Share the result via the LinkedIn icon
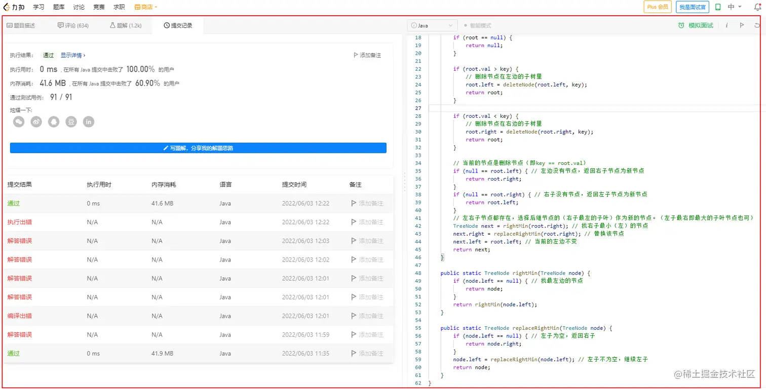 (89, 122)
